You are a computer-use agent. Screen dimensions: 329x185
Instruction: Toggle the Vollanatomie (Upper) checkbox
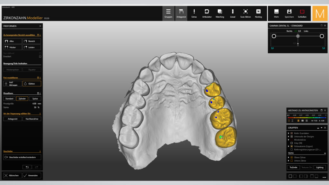click(x=291, y=146)
